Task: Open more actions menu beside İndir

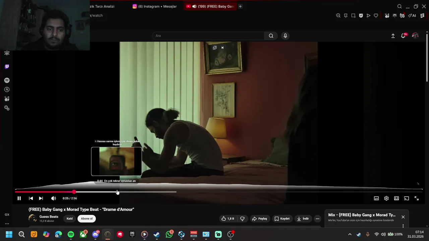Action: (317, 219)
